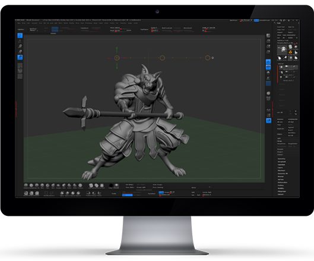Screen dimensions: 314x261
Task: Pick the last brush sphere in top bottom-shelf row
Action: tap(80, 185)
